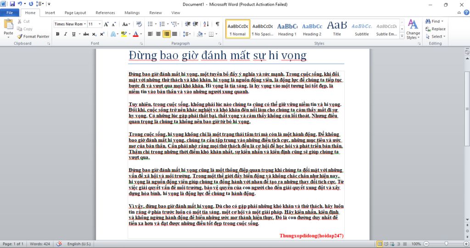Apply the Normal style
Viewport: 470px width, 248px height.
click(238, 29)
